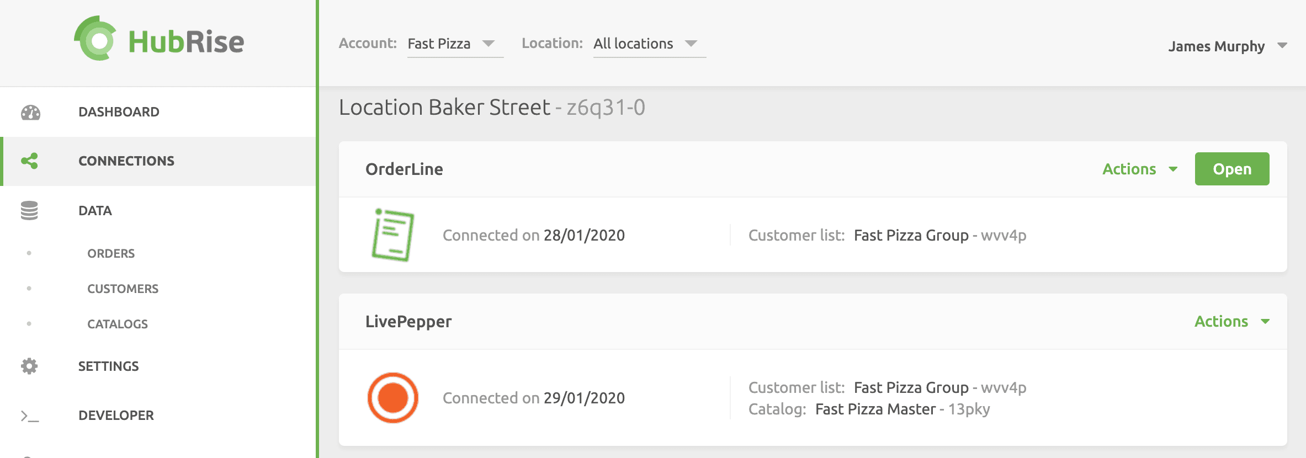Navigate to the SETTINGS entry
The image size is (1306, 458).
[108, 365]
